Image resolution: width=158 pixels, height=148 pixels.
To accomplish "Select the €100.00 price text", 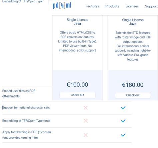I will pos(77,85).
